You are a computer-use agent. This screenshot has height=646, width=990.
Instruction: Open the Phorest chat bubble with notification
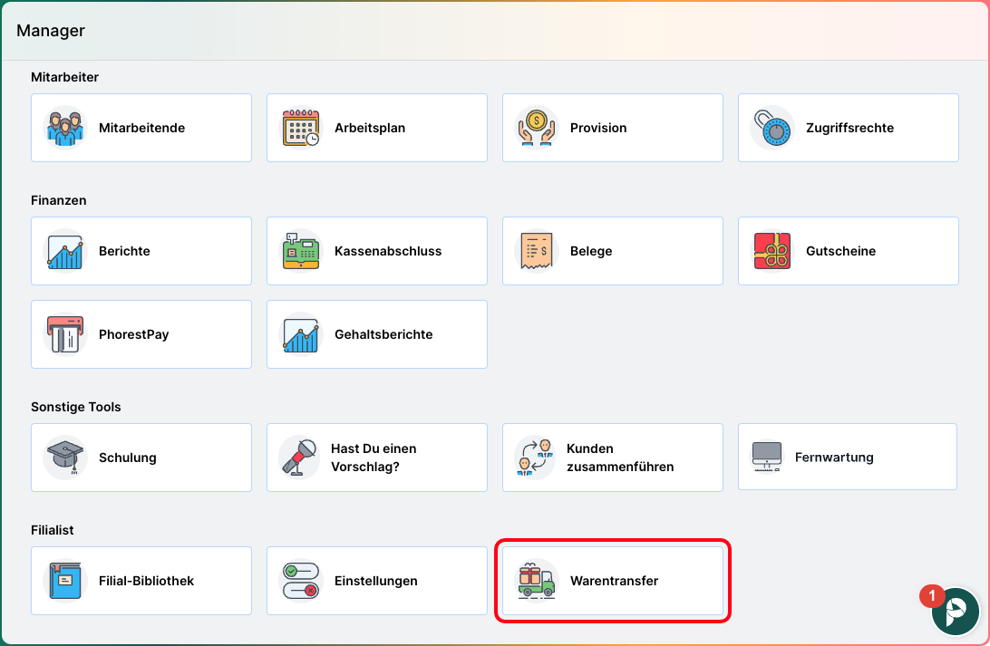click(x=956, y=611)
